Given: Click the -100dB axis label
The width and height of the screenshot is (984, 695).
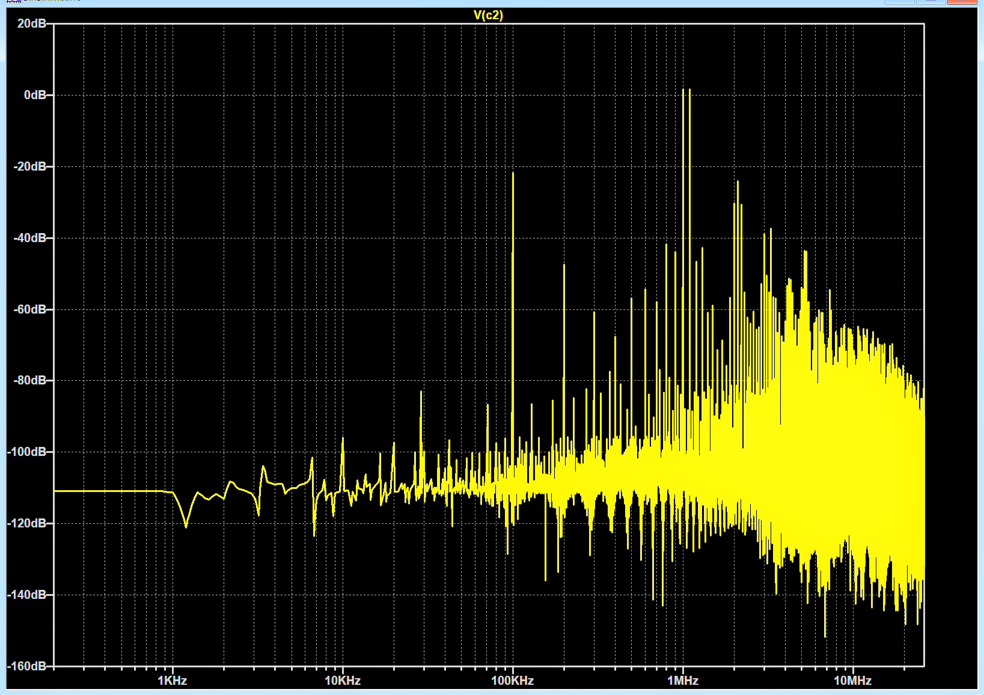Looking at the screenshot, I should point(27,452).
